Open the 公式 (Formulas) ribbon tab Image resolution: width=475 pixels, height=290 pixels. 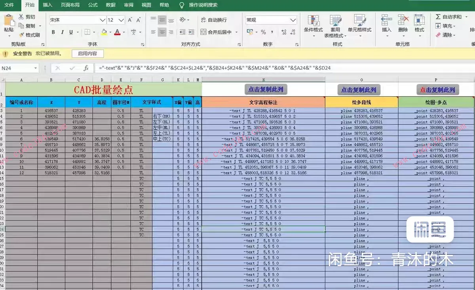93,5
